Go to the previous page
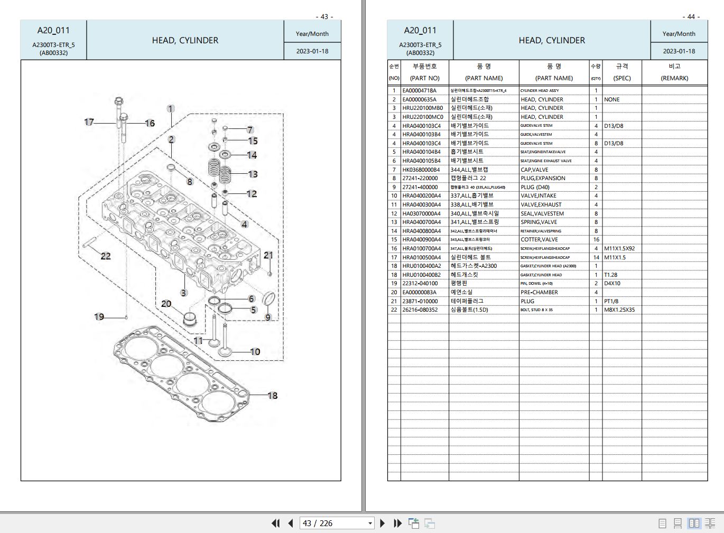Viewport: 724px width, 533px height. tap(290, 523)
